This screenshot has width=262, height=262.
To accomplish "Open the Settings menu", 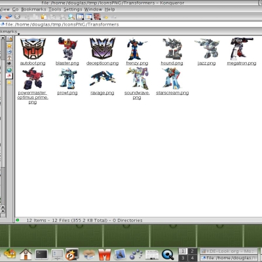I will (x=73, y=9).
